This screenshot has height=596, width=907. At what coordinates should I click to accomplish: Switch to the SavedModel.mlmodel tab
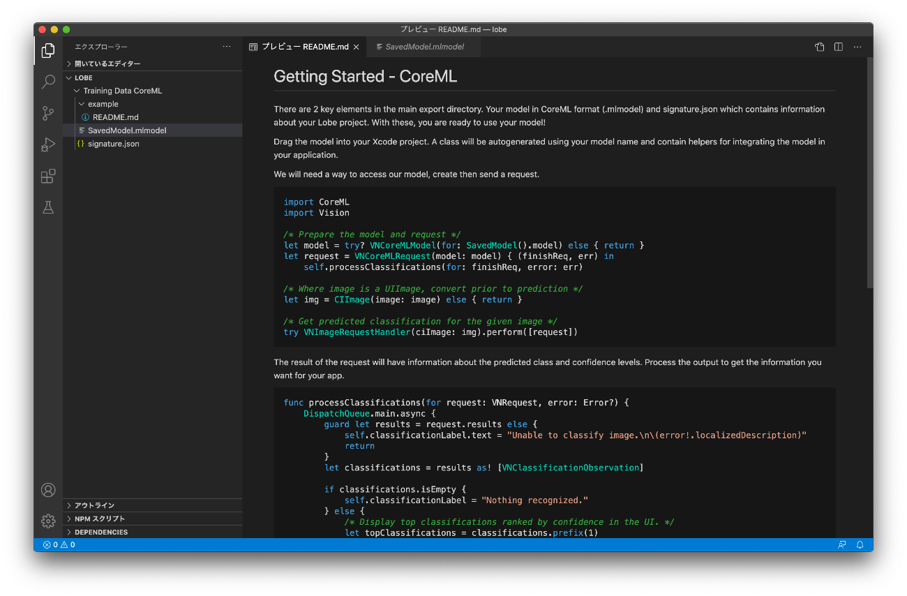[x=423, y=47]
